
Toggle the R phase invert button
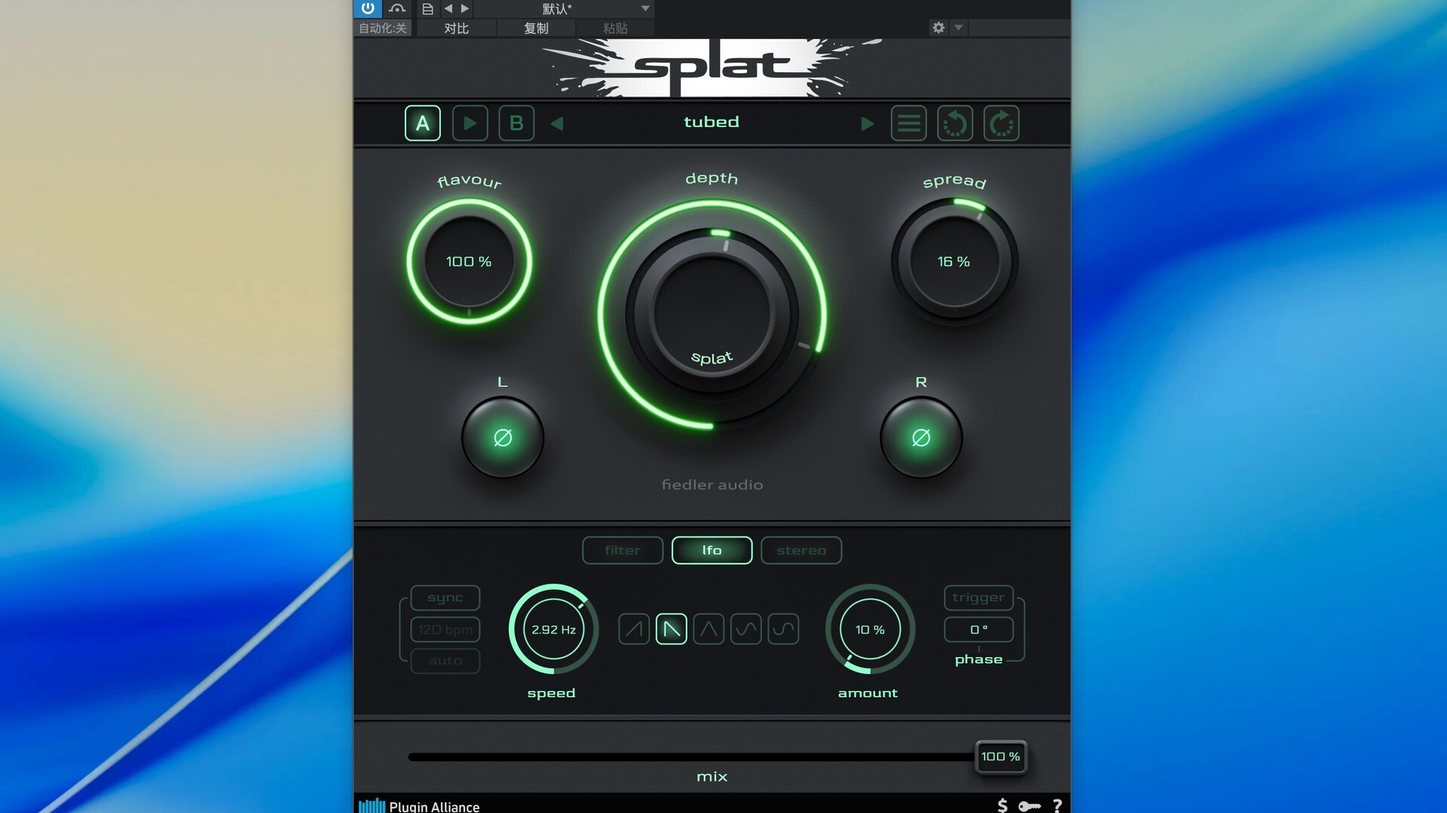click(921, 437)
